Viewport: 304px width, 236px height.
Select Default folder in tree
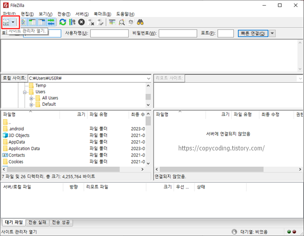pyautogui.click(x=49, y=104)
